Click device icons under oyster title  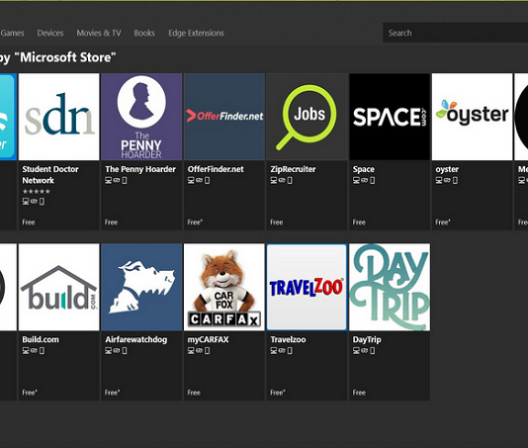447,181
